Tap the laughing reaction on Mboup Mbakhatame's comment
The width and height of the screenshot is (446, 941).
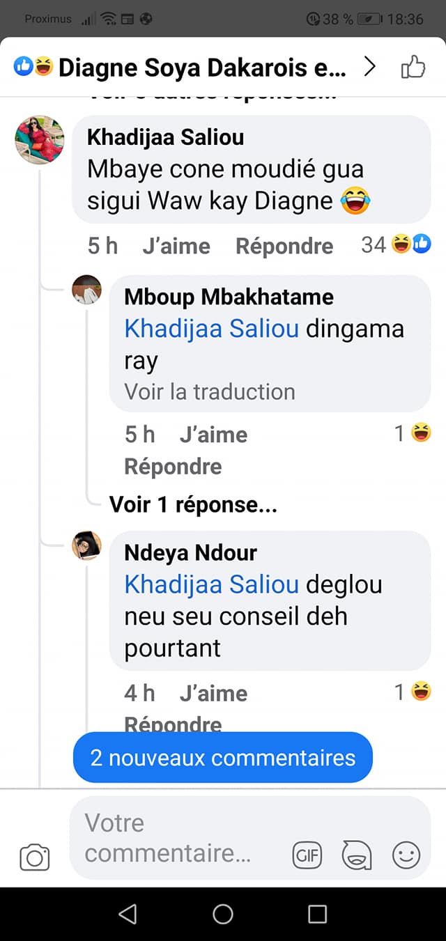point(422,433)
